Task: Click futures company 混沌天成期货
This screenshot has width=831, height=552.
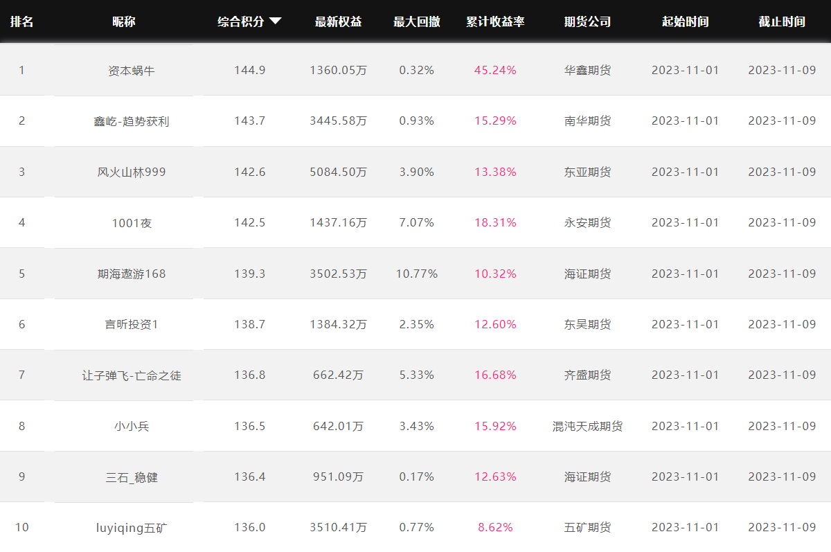Action: point(587,426)
